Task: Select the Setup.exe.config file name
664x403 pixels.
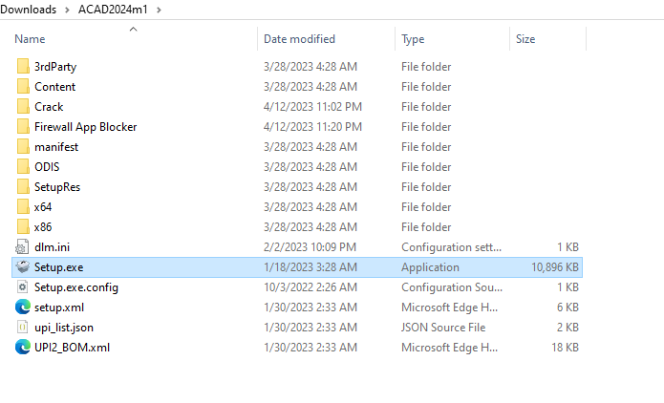Action: pos(76,287)
